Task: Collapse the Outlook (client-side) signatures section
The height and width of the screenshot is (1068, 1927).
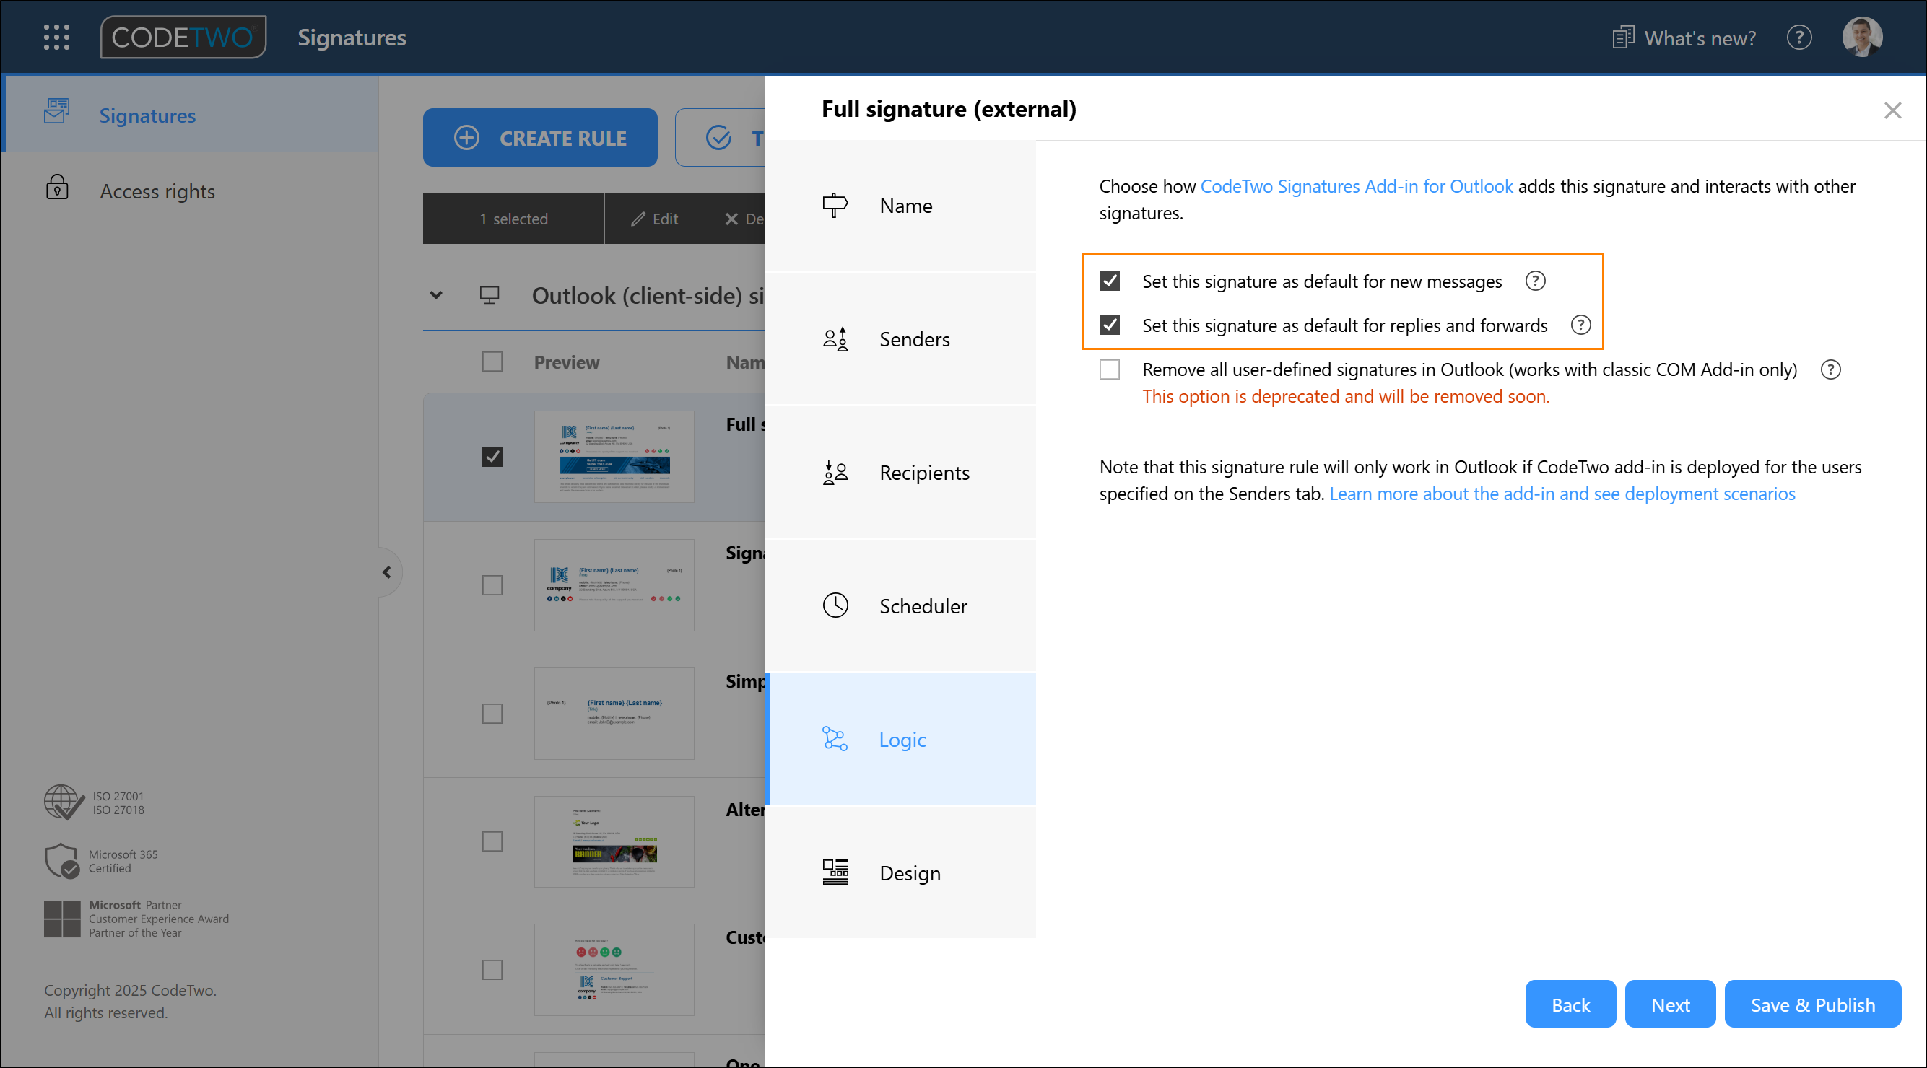Action: click(x=436, y=294)
